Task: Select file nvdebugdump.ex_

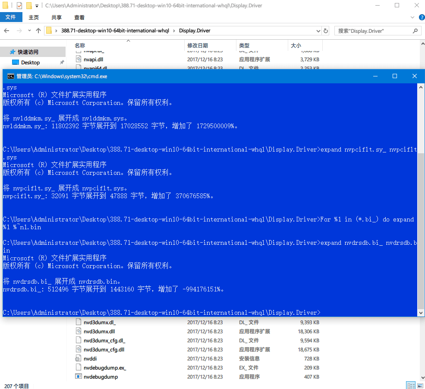Action: 105,368
